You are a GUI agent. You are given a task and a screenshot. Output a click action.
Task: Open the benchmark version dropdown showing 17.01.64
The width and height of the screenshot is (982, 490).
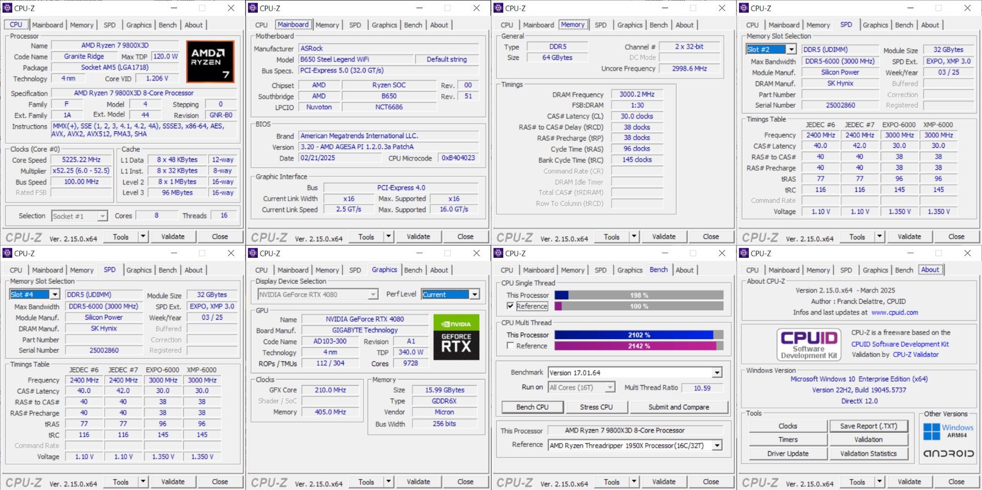pyautogui.click(x=718, y=372)
